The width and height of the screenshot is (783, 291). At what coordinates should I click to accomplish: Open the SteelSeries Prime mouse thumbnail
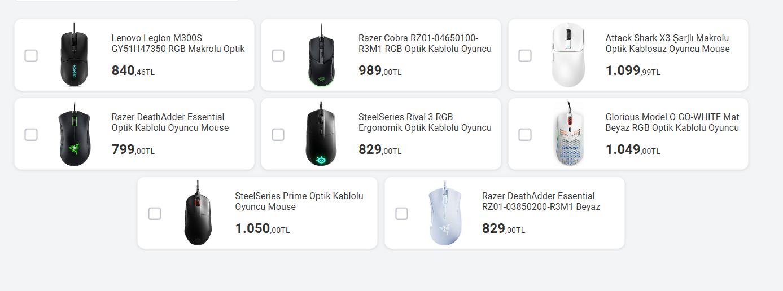click(198, 213)
